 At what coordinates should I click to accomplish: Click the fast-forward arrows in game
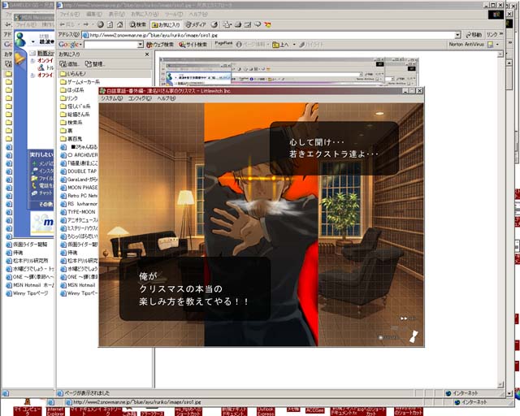[x=404, y=318]
